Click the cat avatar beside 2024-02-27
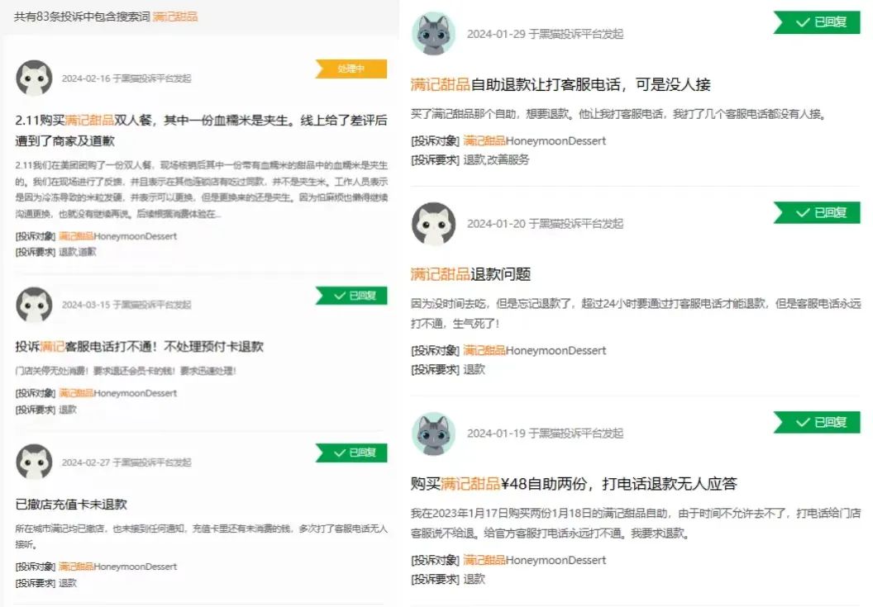Screen dimensions: 873x607 (34, 462)
